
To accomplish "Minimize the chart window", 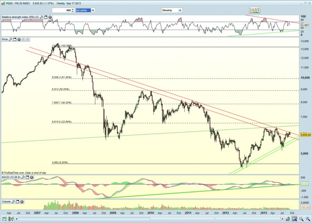I will (x=301, y=3).
